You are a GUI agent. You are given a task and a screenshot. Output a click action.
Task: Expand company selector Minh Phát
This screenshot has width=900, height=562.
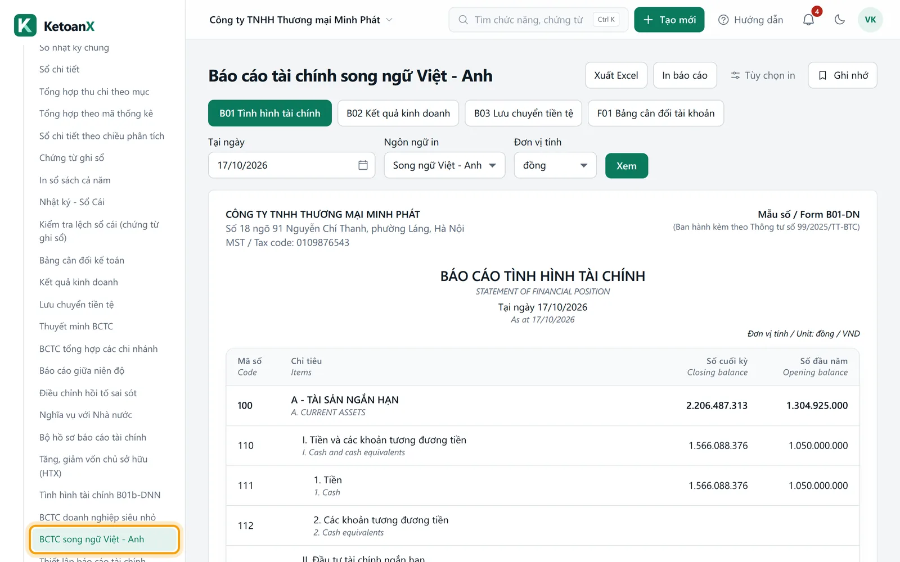pos(300,20)
